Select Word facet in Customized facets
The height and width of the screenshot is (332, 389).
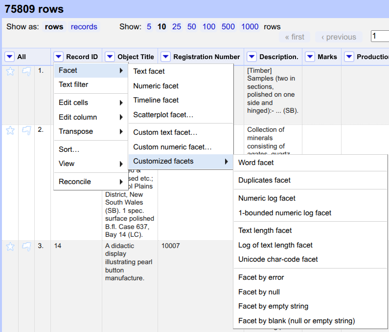256,163
